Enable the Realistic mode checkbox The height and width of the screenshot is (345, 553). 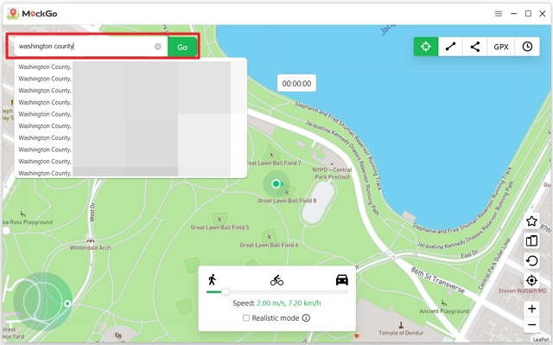[x=246, y=318]
